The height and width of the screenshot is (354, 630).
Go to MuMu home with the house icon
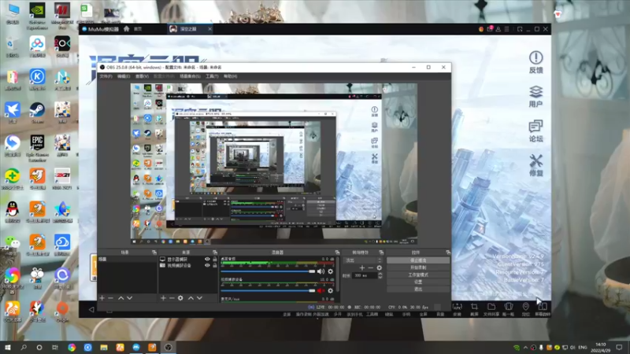point(127,29)
